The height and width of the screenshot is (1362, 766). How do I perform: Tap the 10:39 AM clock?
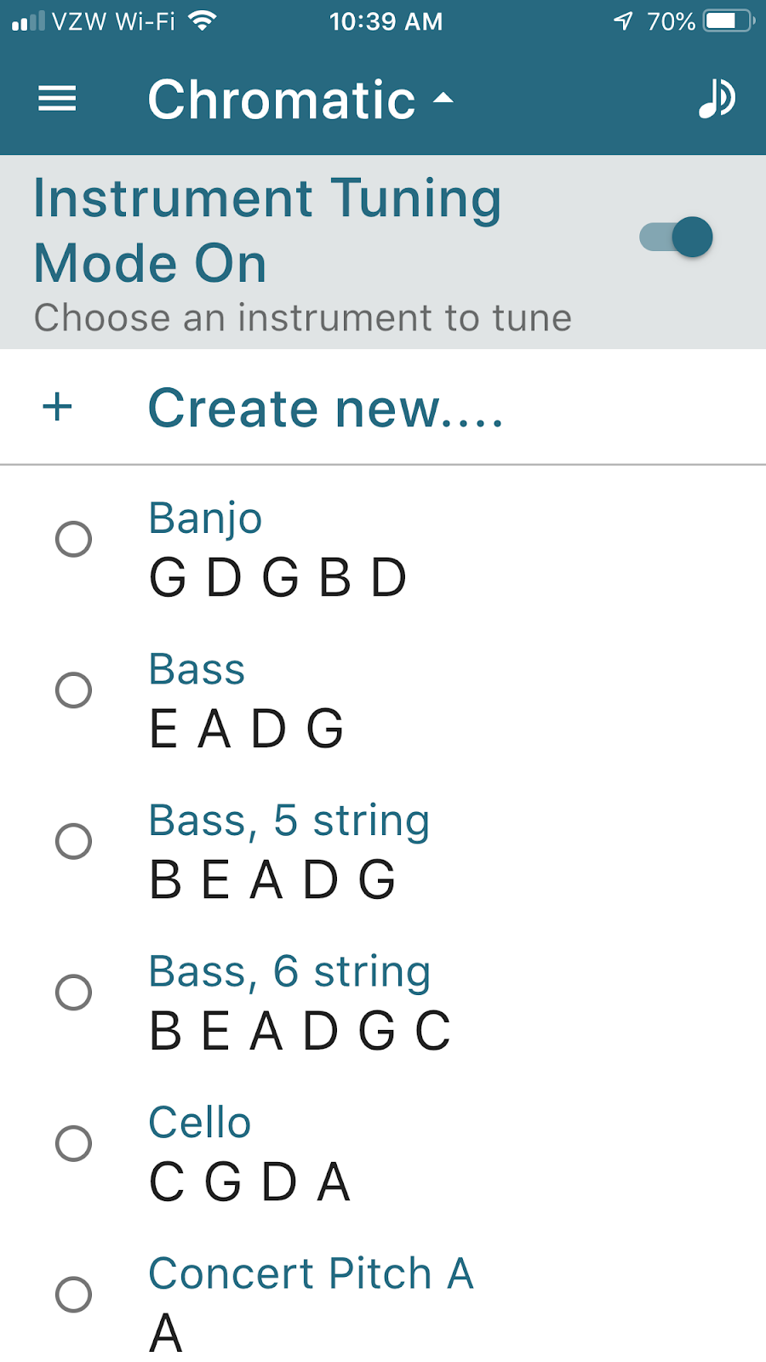pyautogui.click(x=386, y=20)
